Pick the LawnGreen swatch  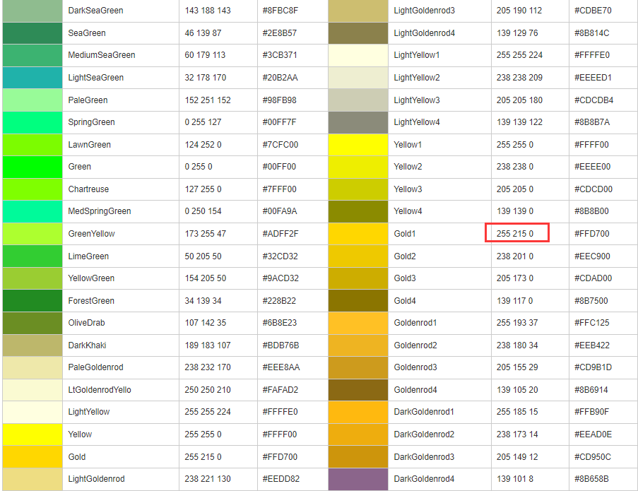(x=33, y=145)
